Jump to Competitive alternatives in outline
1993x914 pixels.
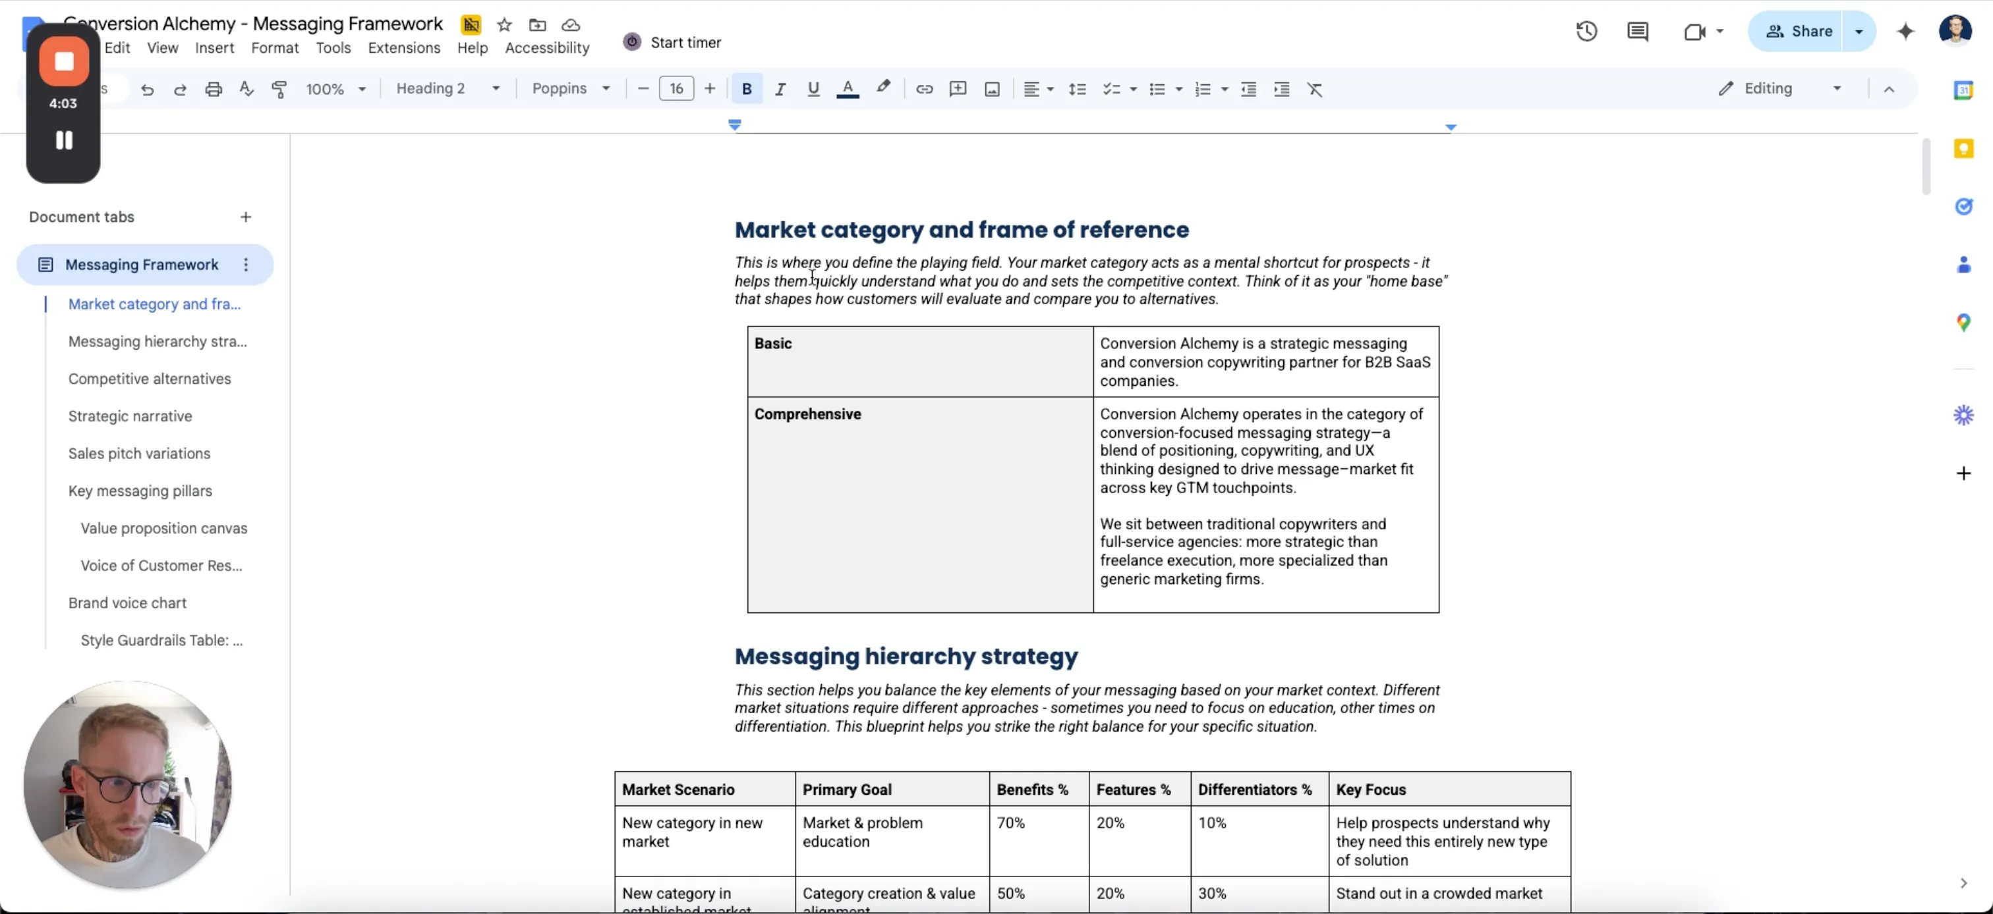tap(150, 379)
